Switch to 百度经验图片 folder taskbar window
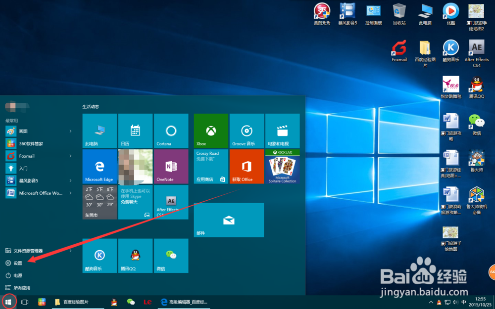 [78, 302]
